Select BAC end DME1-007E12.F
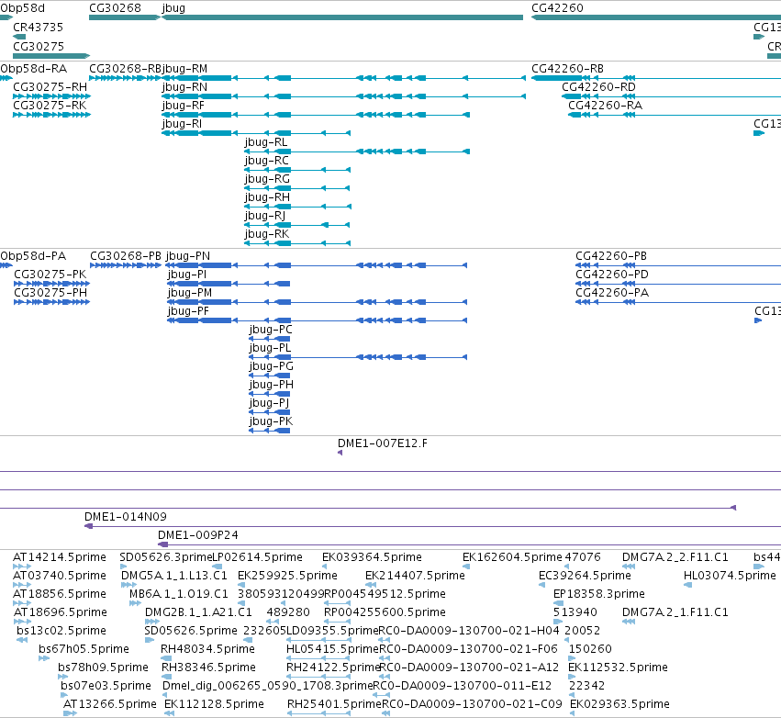781x718 pixels. click(x=382, y=443)
